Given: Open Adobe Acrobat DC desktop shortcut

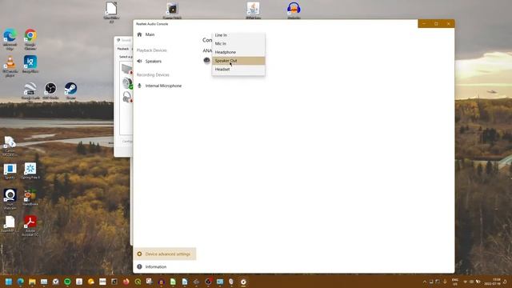Looking at the screenshot, I should 30,226.
